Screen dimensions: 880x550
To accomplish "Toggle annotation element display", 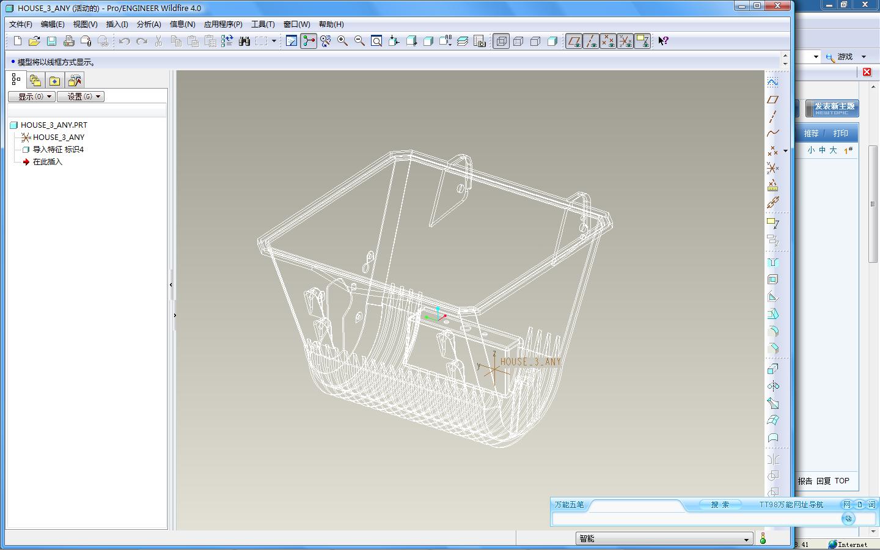I will point(642,41).
